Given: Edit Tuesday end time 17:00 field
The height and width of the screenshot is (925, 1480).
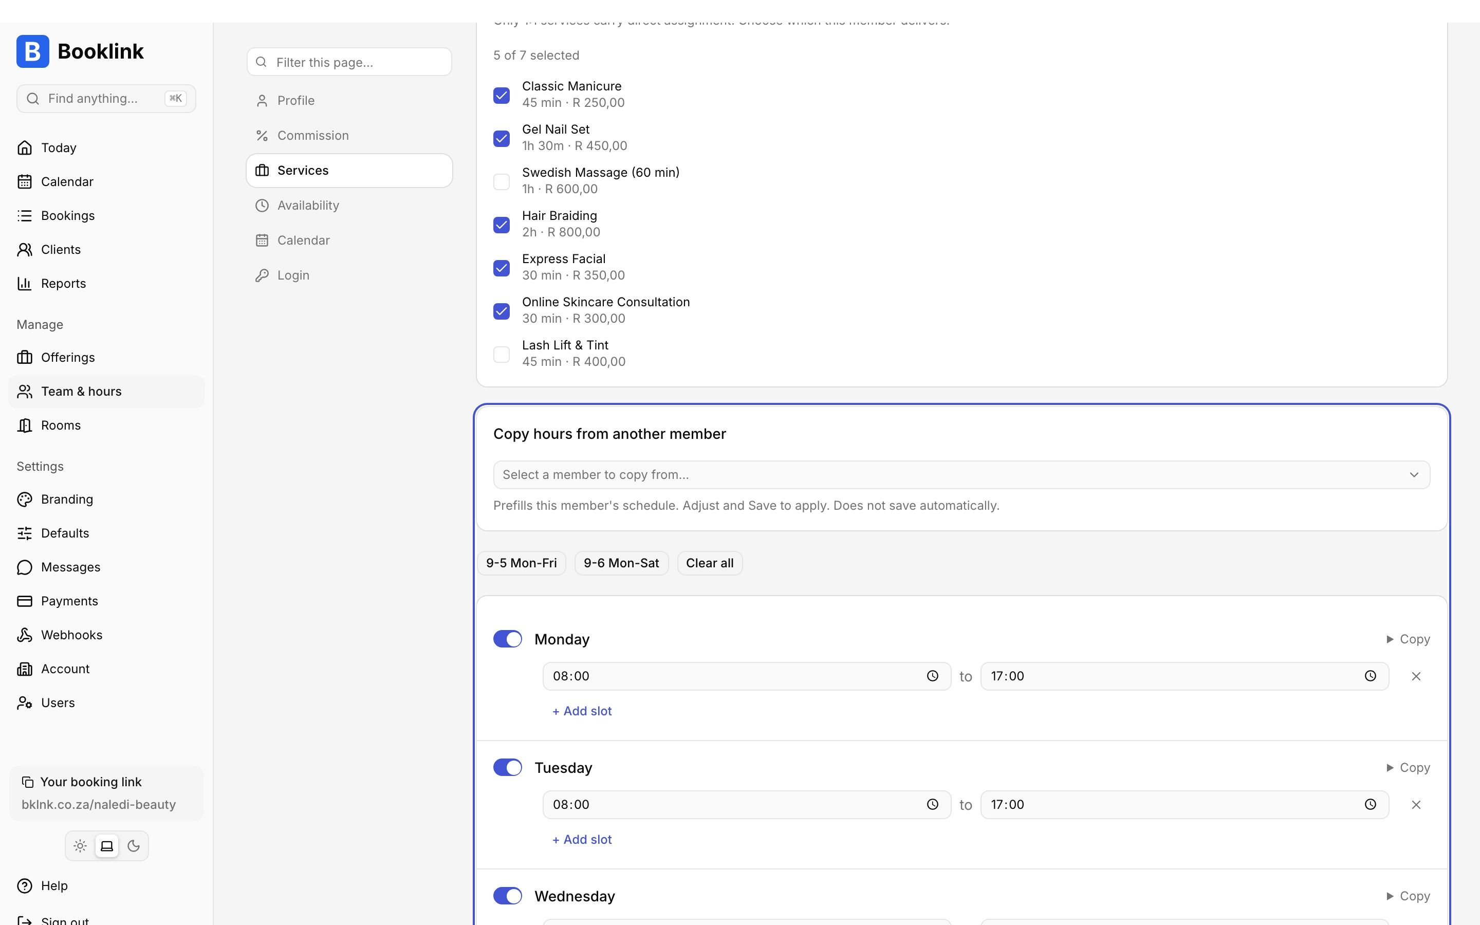Looking at the screenshot, I should click(x=1185, y=804).
